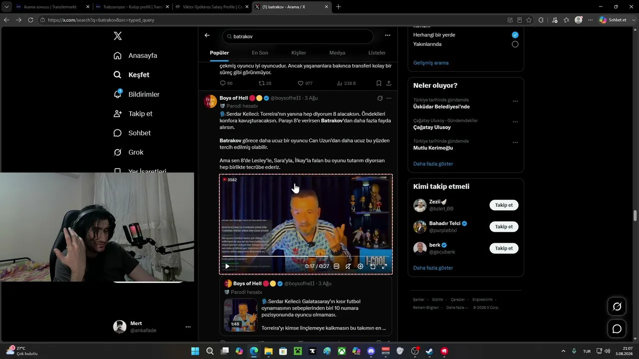
Task: Switch to the Kişiler tab
Action: click(x=299, y=53)
